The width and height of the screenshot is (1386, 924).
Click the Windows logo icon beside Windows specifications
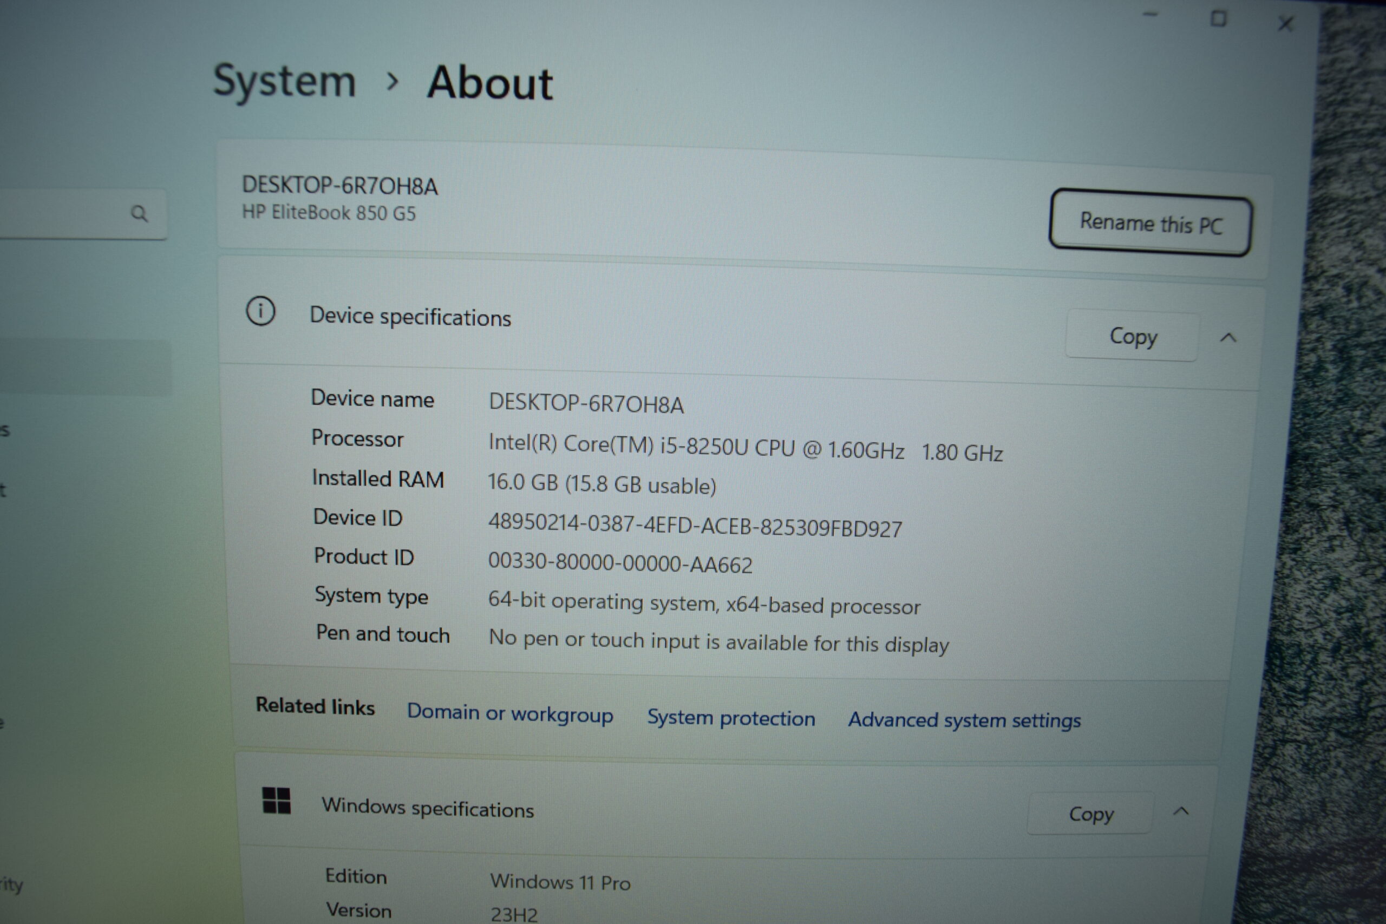(276, 800)
